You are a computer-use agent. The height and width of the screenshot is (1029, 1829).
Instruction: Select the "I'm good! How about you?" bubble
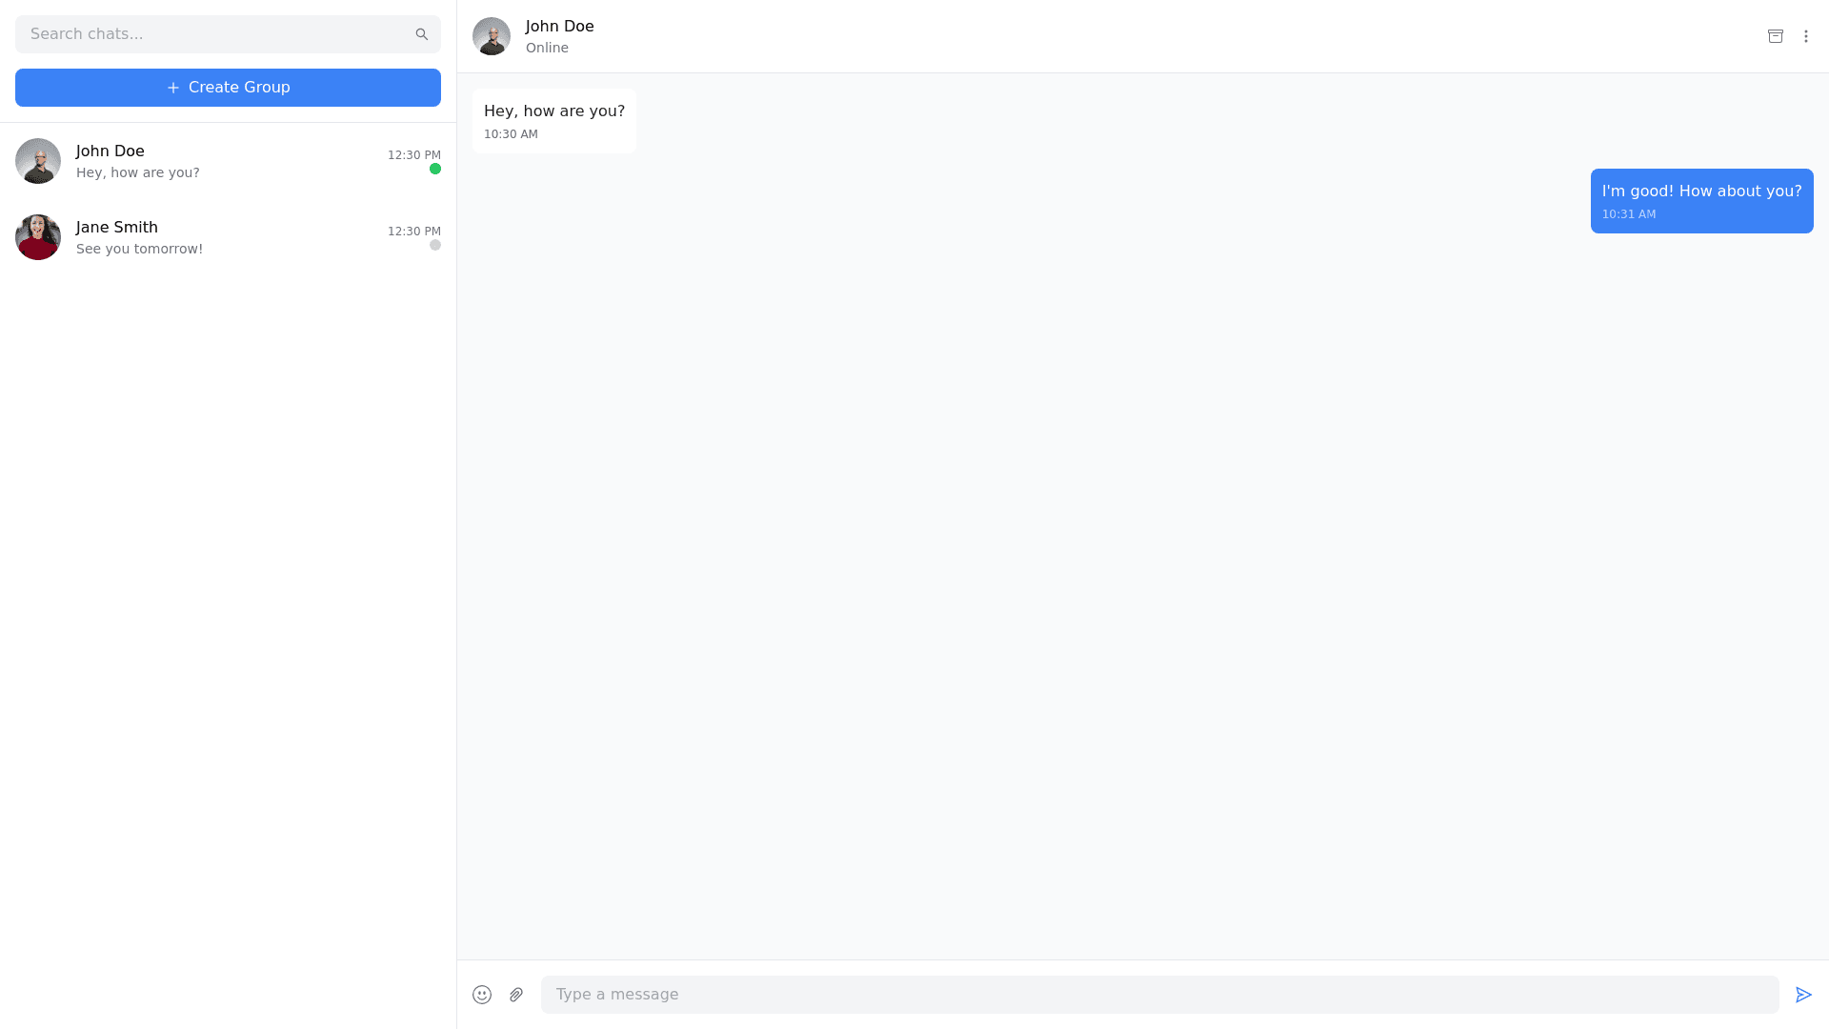pos(1701,201)
